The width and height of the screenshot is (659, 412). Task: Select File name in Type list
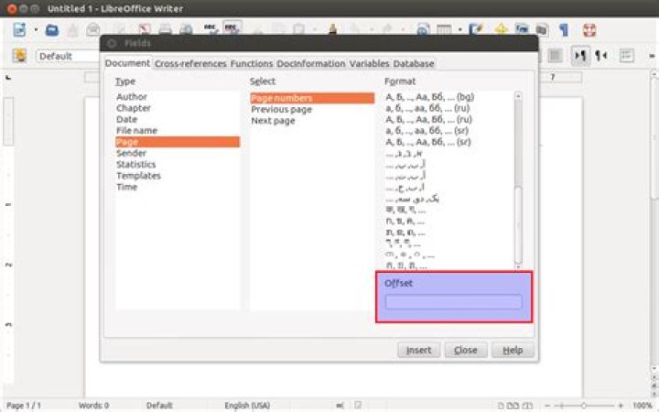pos(178,131)
